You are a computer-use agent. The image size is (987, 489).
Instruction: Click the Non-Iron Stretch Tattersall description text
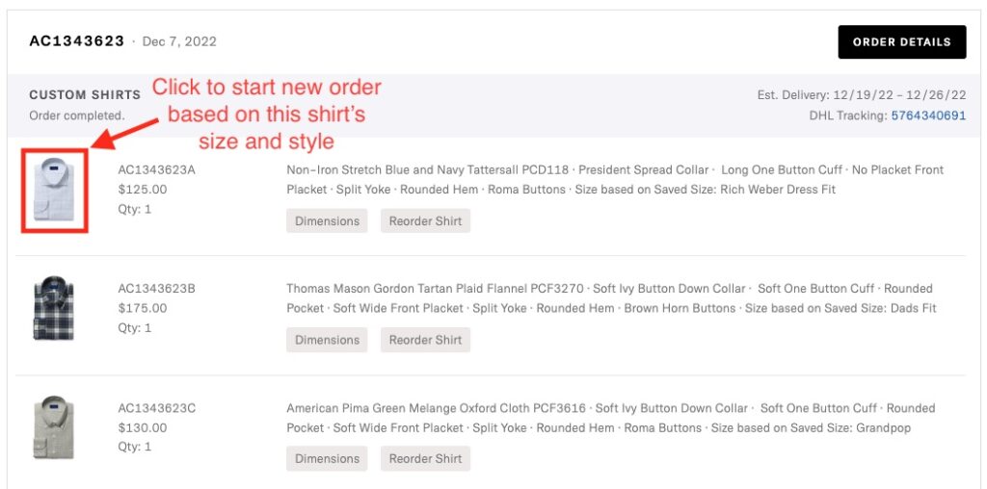615,180
